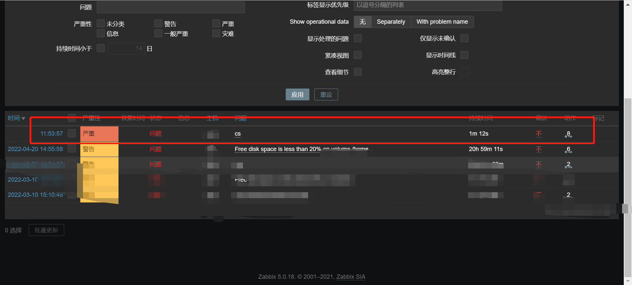
Task: Open the Zabbix SIA footer link
Action: 351,277
